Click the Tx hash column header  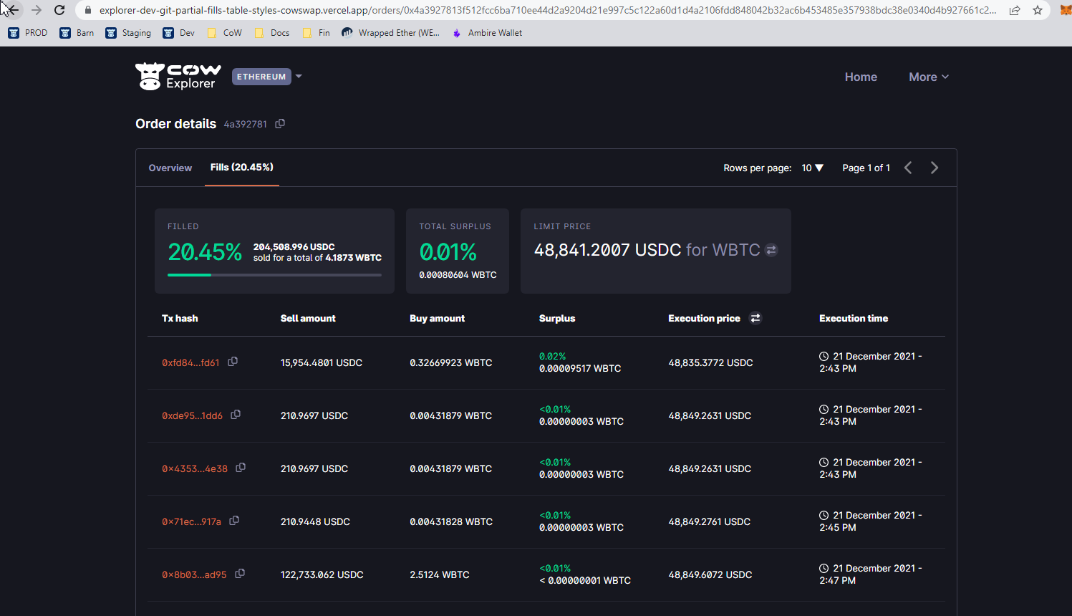[x=180, y=318]
